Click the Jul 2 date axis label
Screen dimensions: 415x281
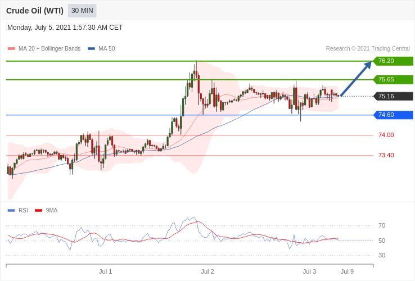(207, 272)
